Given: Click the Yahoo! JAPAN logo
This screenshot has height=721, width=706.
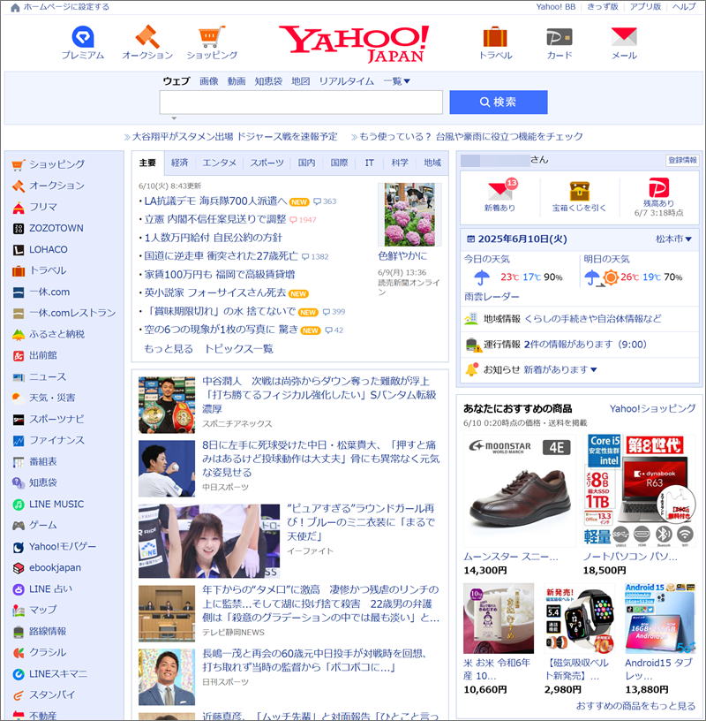Looking at the screenshot, I should pos(354,43).
